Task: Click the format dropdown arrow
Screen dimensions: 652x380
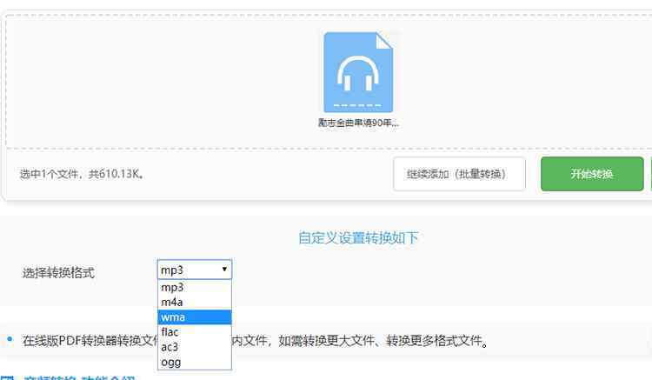Action: (224, 270)
